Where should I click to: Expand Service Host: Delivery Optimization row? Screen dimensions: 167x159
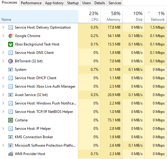(x=3, y=27)
